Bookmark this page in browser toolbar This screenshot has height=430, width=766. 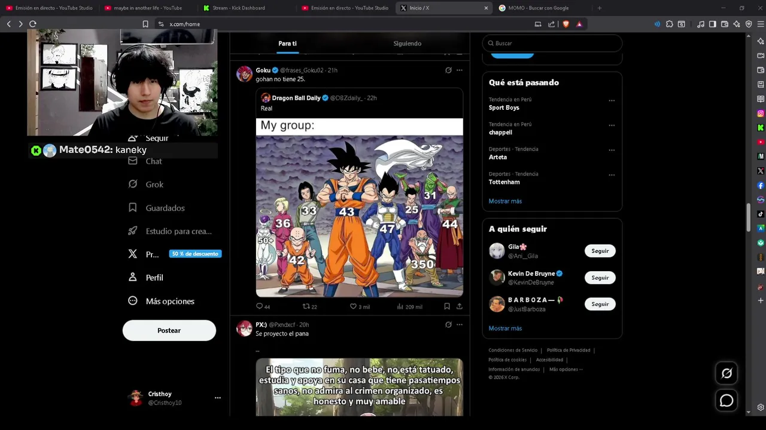click(145, 24)
